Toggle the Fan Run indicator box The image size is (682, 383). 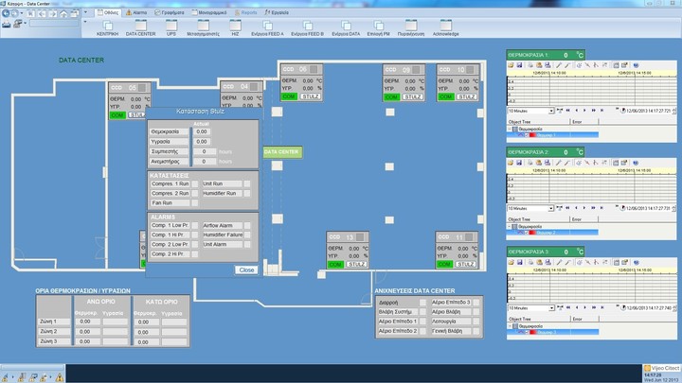coord(196,202)
